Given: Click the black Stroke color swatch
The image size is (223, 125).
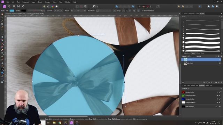Looking at the screenshot, I should [x=23, y=11].
